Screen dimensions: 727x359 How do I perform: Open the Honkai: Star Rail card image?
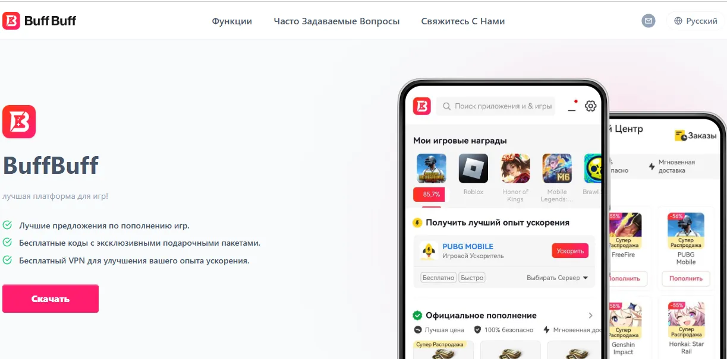(686, 320)
